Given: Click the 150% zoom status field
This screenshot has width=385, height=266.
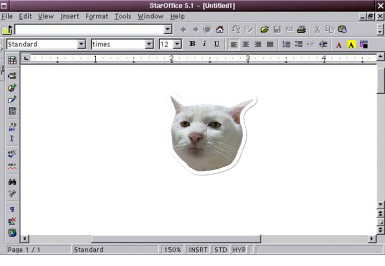Looking at the screenshot, I should tap(173, 250).
